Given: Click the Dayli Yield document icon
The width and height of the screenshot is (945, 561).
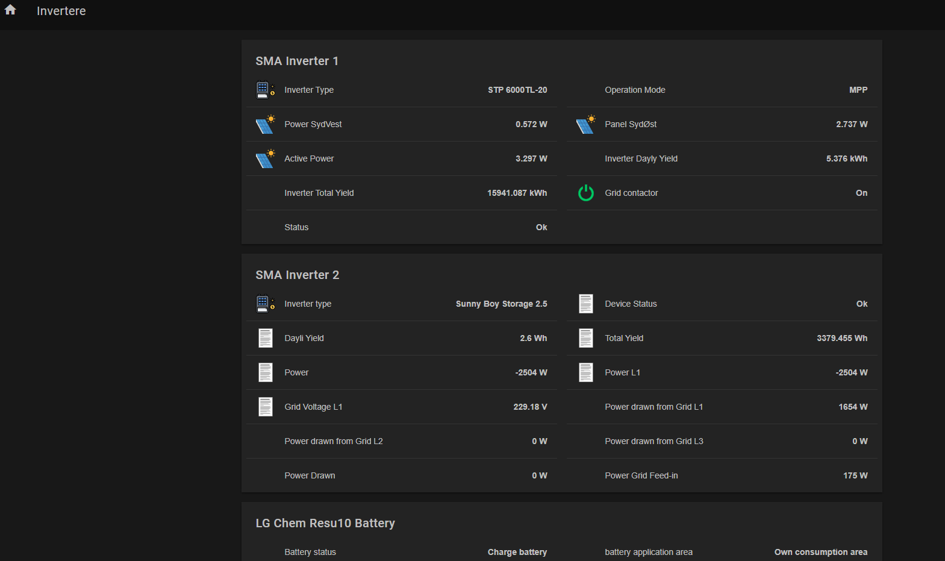Looking at the screenshot, I should (265, 338).
